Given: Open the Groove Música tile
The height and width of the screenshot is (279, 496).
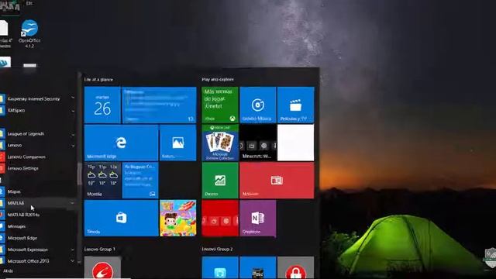Looking at the screenshot, I should pos(258,105).
